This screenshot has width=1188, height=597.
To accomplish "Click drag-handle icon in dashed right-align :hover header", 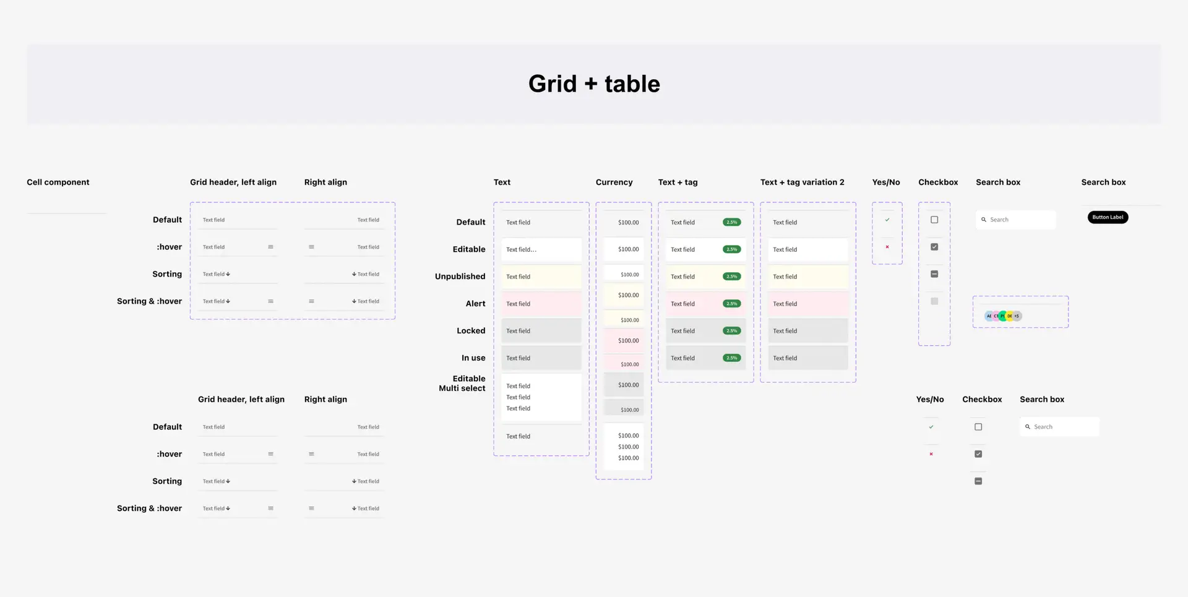I will tap(311, 247).
